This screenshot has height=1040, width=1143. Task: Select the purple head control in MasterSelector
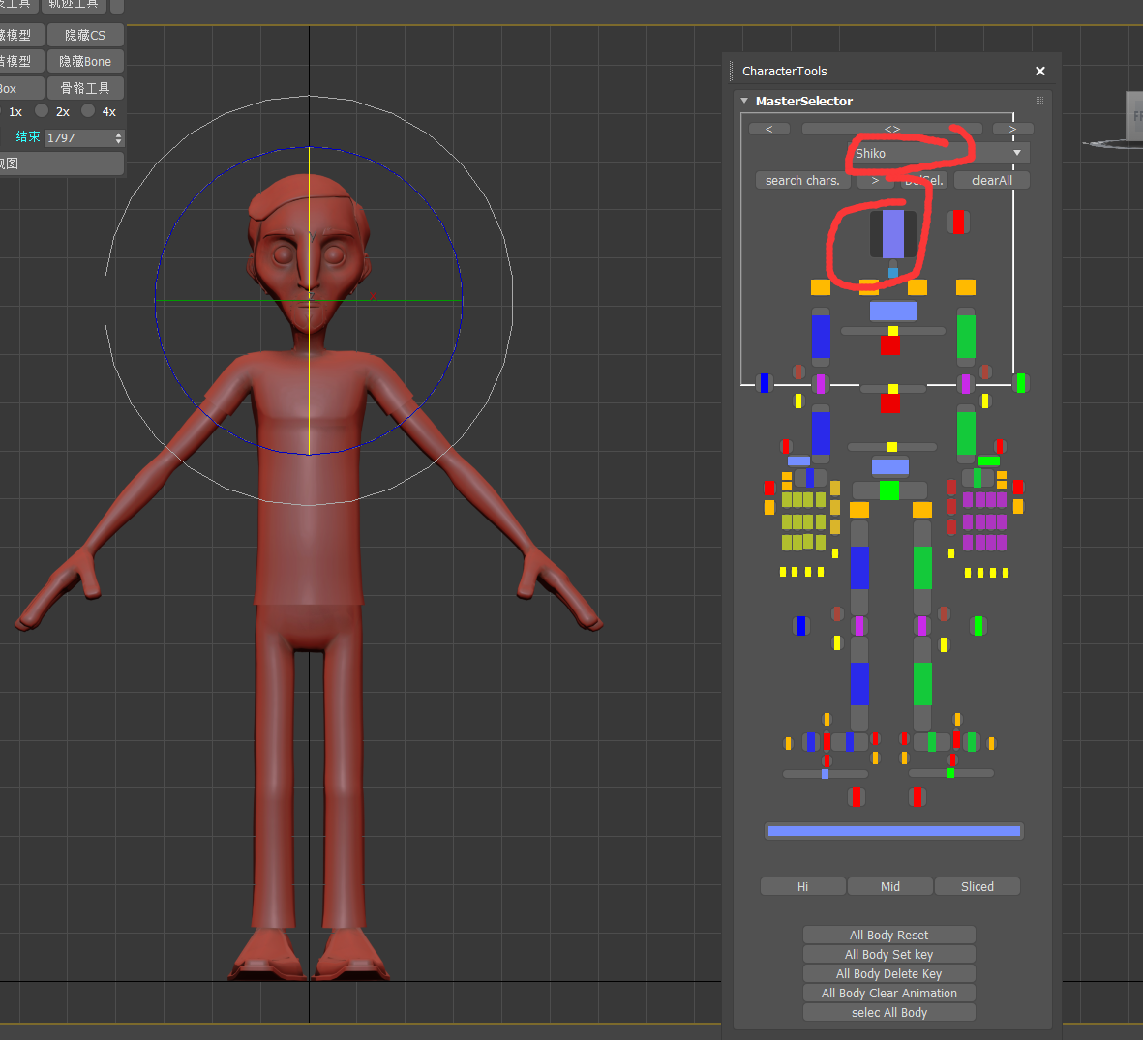point(892,234)
